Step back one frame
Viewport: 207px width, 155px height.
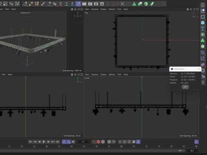point(39,142)
